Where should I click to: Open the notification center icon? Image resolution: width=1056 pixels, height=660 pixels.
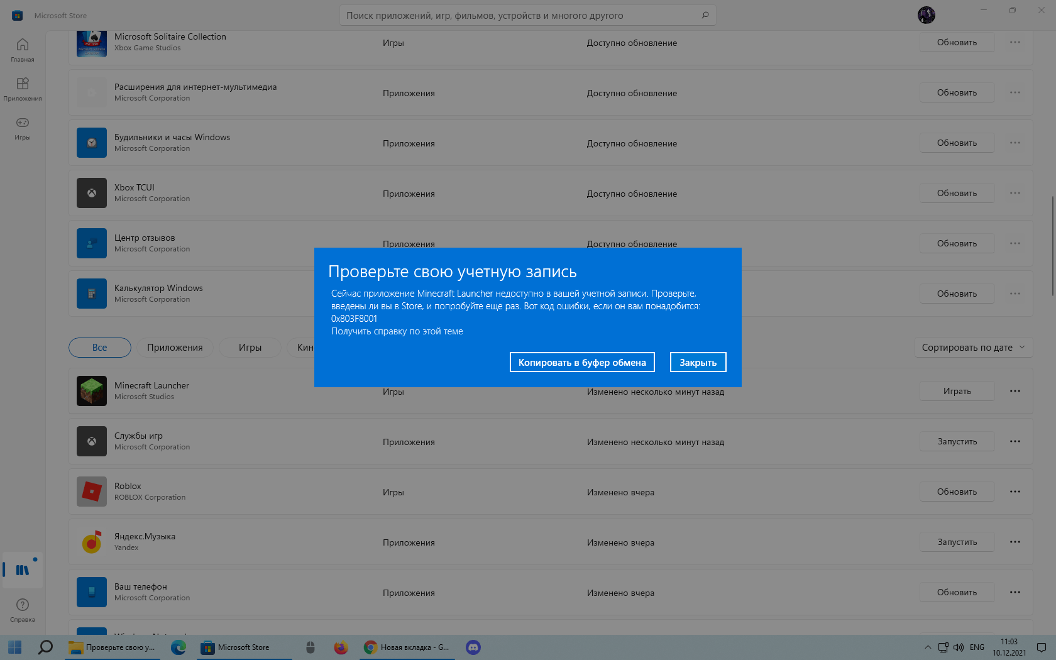tap(1042, 647)
